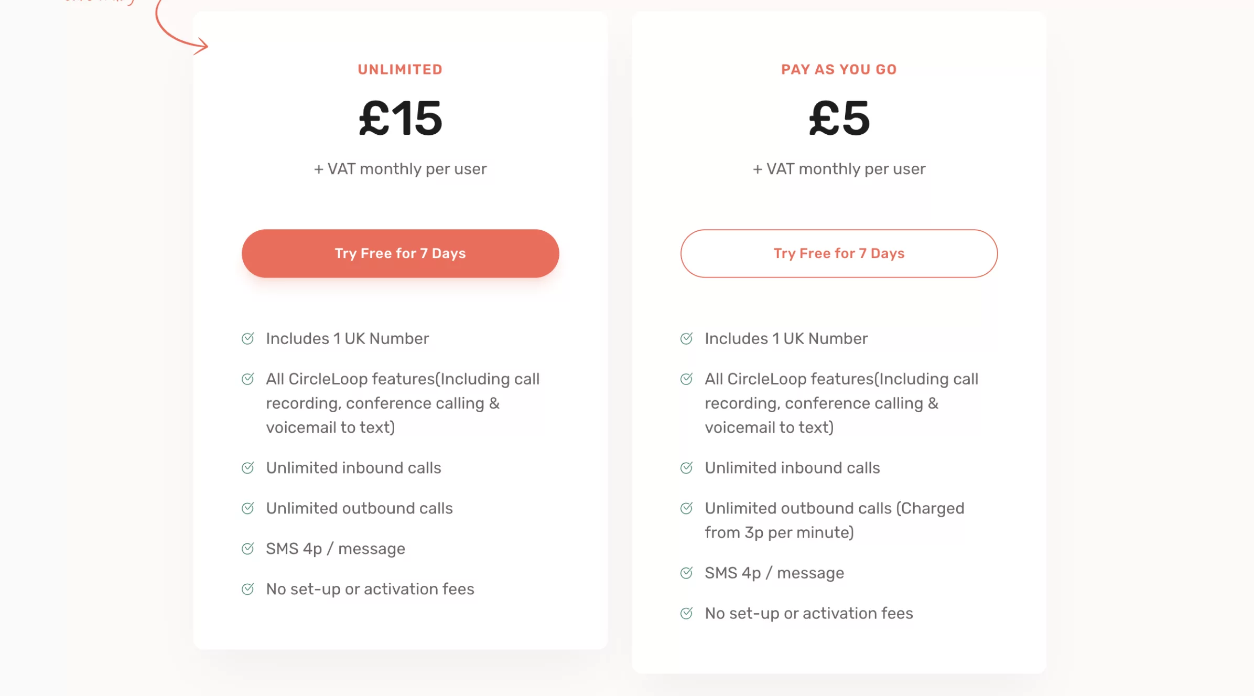Click Unlimited plan's inbound calls check icon
Viewport: 1254px width, 696px height.
[248, 467]
